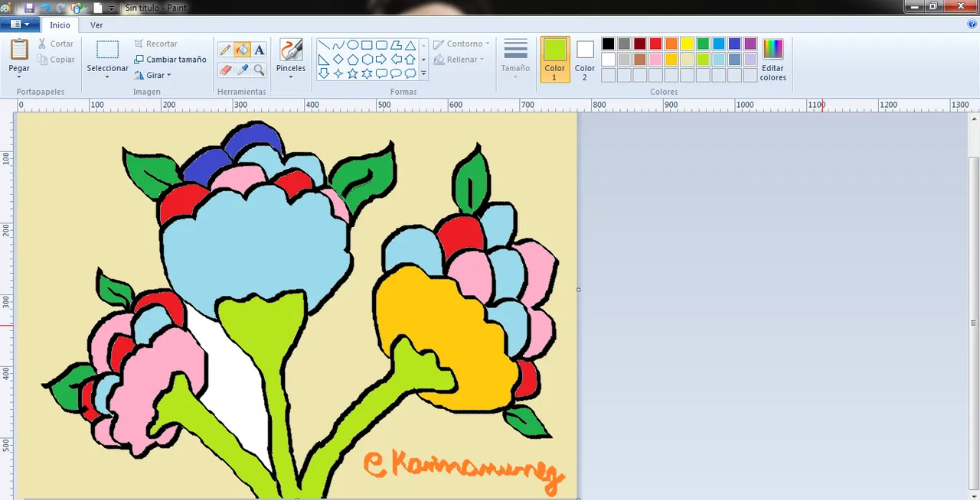980x500 pixels.
Task: Click the Cortar button
Action: (x=56, y=44)
